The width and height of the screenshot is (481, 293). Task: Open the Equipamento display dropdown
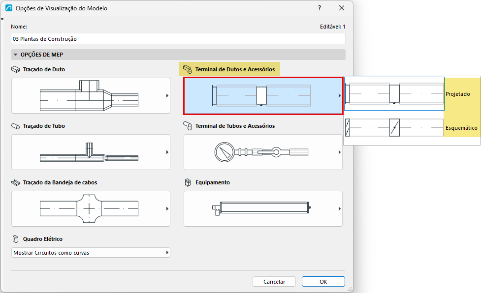(x=263, y=209)
